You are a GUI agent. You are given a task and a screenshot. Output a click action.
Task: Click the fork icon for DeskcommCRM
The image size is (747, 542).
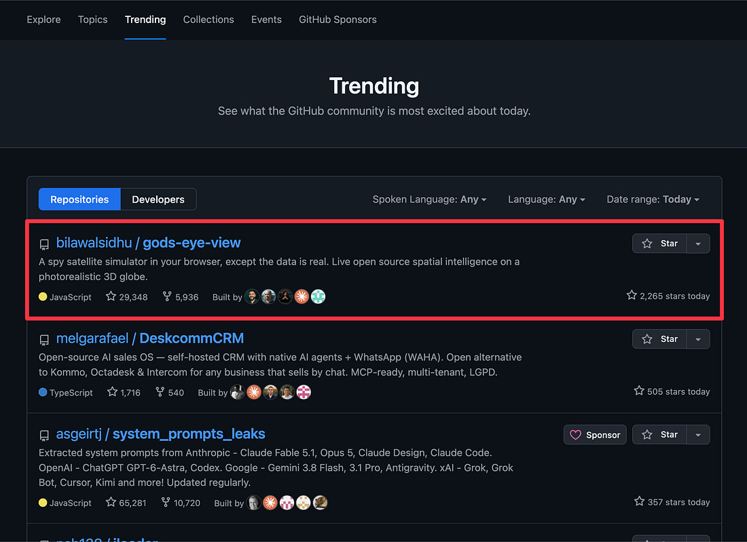tap(160, 392)
